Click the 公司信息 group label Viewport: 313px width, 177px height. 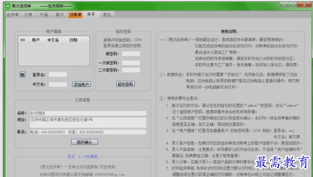(82, 100)
